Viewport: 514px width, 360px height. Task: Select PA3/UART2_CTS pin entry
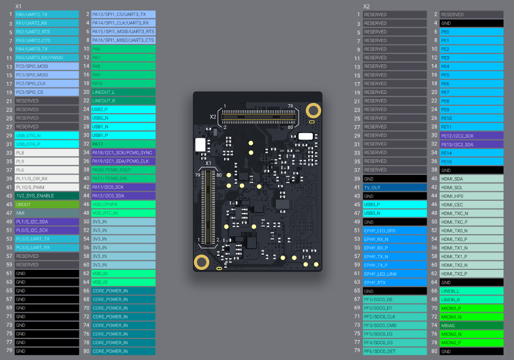tap(47, 40)
